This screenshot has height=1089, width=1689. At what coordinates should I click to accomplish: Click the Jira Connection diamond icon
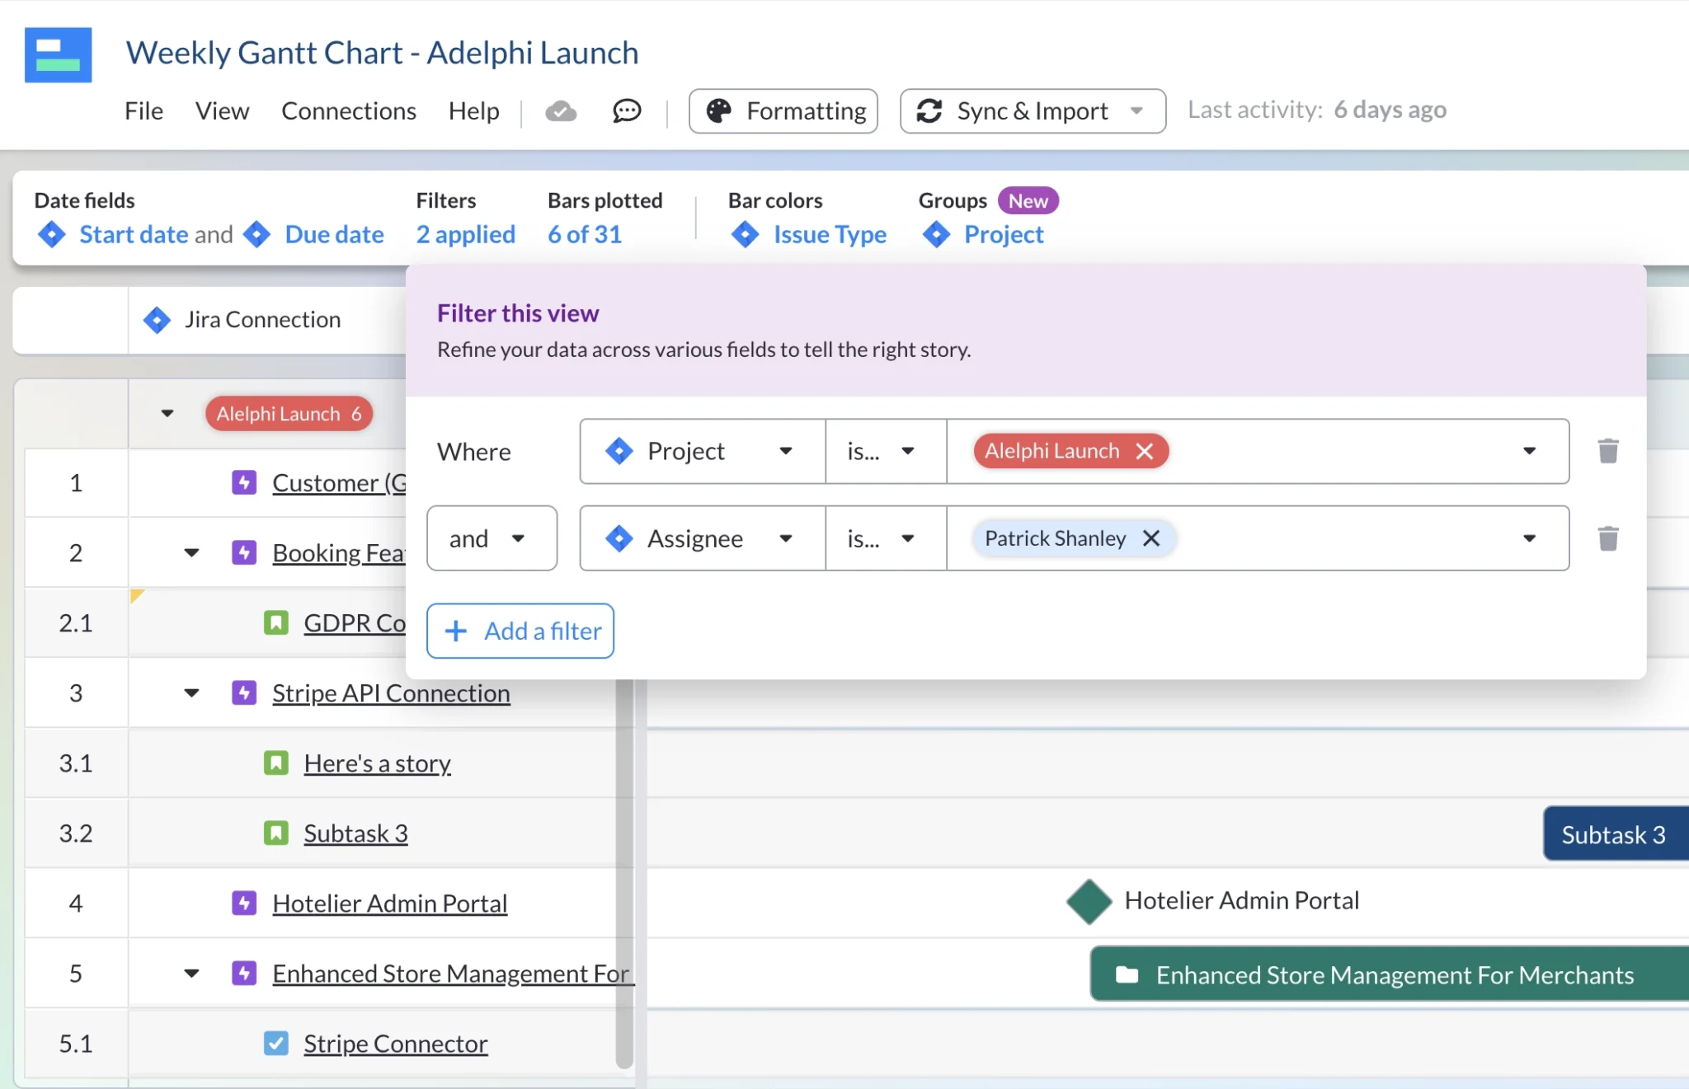click(x=157, y=320)
